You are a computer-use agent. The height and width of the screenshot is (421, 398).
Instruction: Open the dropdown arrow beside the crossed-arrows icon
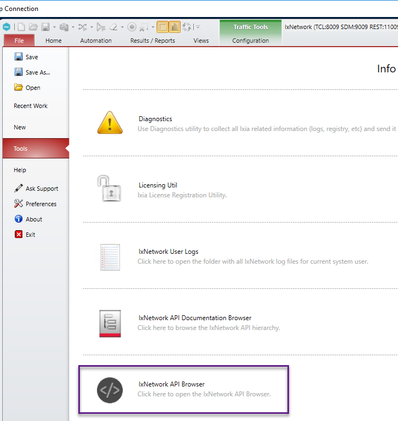pos(91,27)
